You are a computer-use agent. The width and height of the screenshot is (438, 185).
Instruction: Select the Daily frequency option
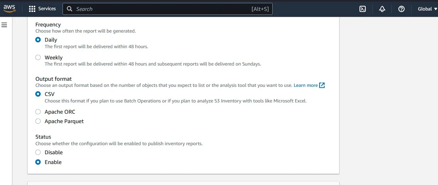coord(38,40)
